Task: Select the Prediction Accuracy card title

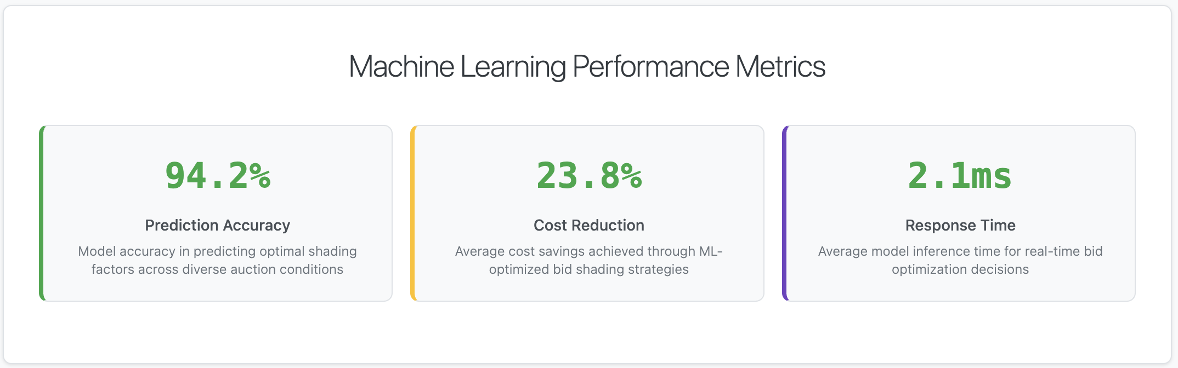Action: click(217, 225)
